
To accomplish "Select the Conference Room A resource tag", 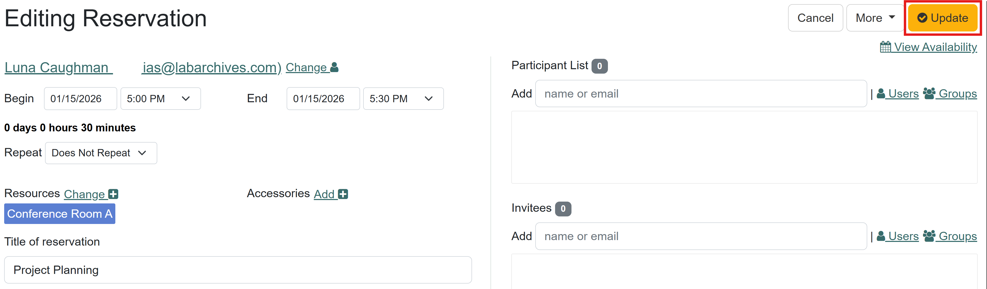I will point(60,214).
